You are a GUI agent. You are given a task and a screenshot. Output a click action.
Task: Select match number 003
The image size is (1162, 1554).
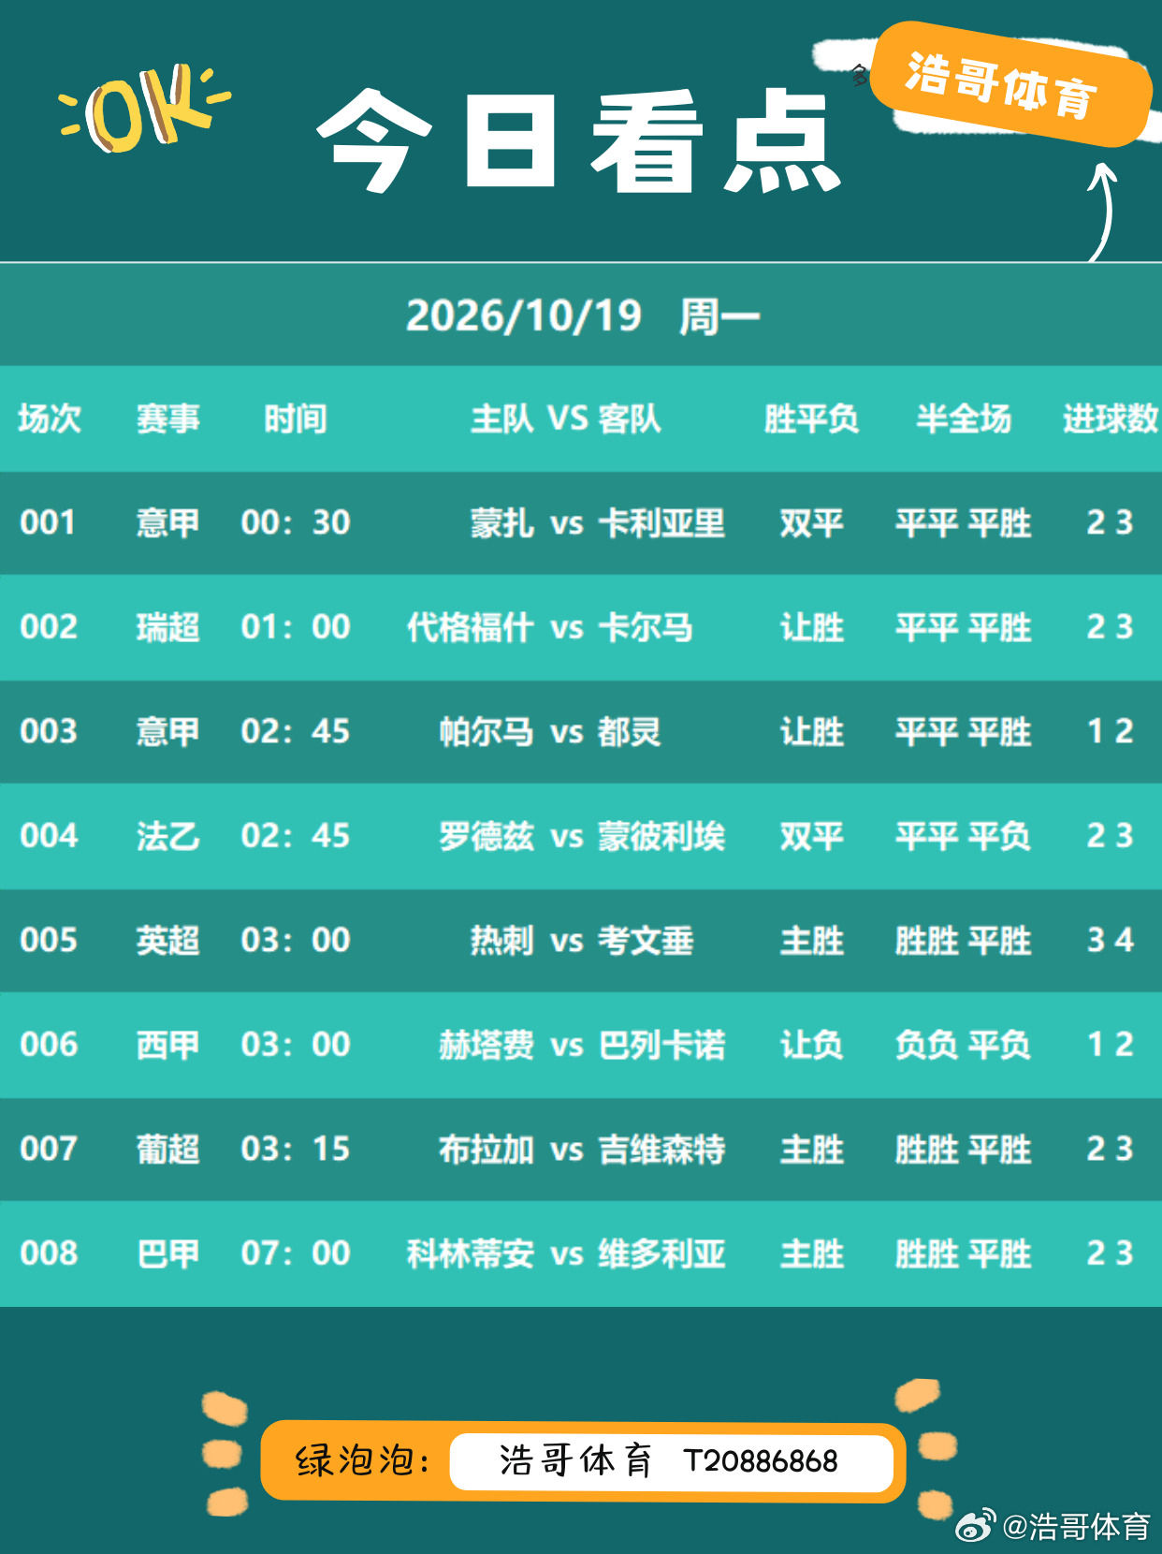[x=49, y=731]
